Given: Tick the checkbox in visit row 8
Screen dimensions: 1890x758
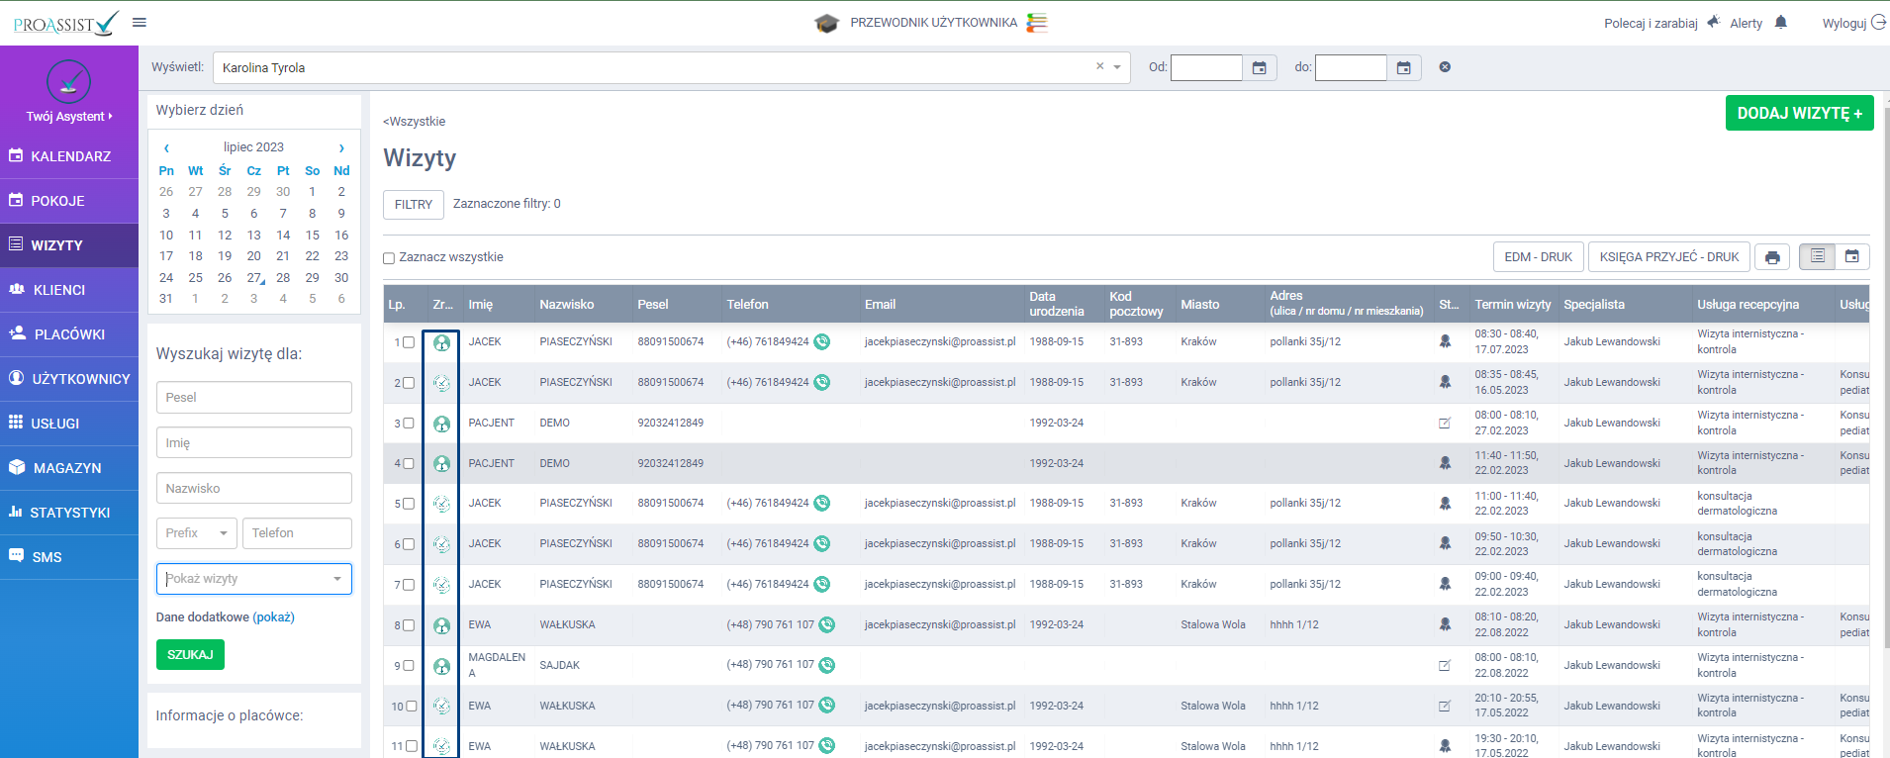Looking at the screenshot, I should pyautogui.click(x=408, y=625).
